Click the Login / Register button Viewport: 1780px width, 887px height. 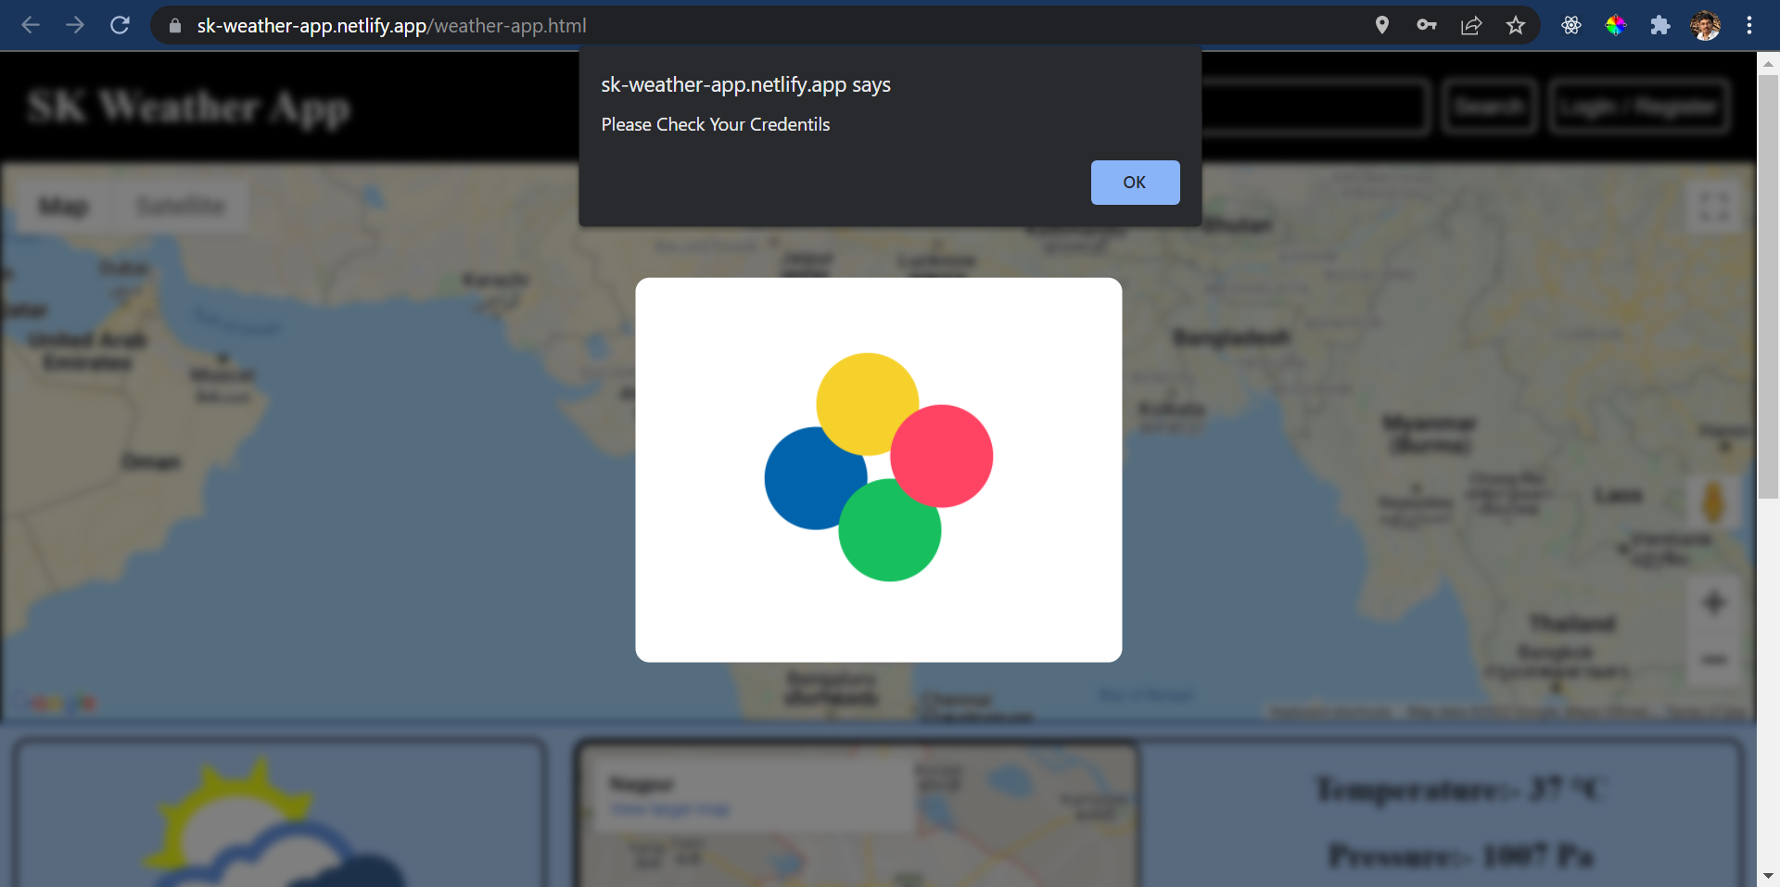tap(1638, 107)
